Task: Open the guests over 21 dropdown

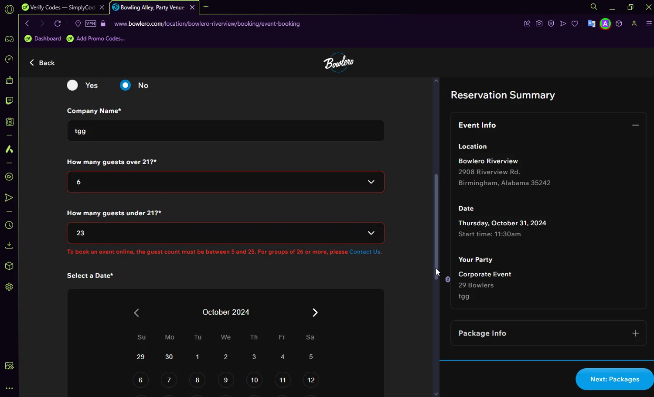Action: point(225,182)
